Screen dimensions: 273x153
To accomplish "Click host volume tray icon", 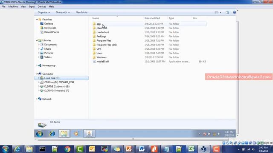I will point(253,149).
